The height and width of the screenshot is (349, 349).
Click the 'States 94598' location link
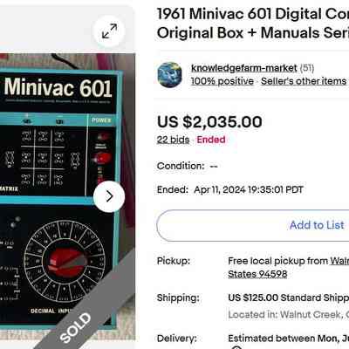[x=257, y=274]
